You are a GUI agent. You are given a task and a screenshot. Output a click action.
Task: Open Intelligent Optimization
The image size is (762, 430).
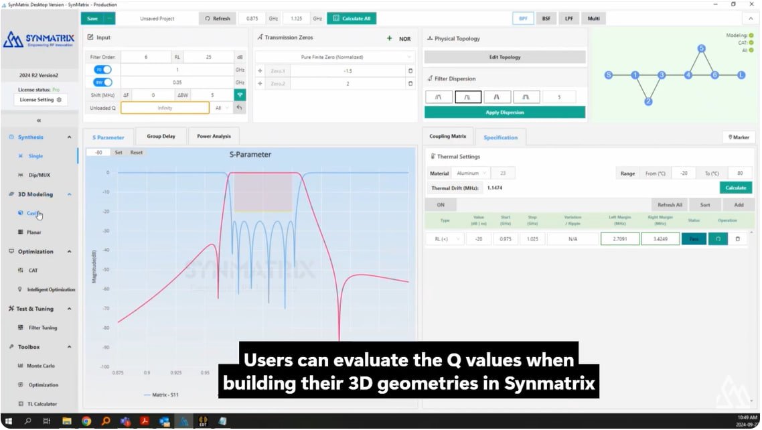click(x=50, y=289)
